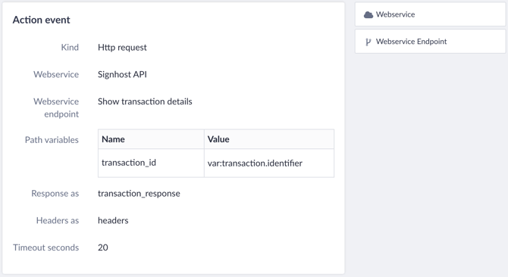
Task: Click the transaction_response value
Action: click(139, 193)
